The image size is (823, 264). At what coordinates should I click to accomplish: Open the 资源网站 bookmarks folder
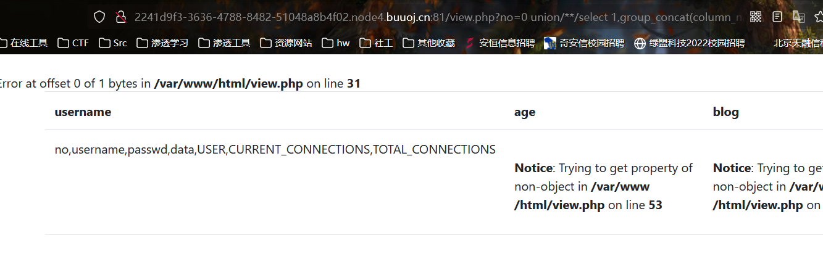pyautogui.click(x=286, y=43)
